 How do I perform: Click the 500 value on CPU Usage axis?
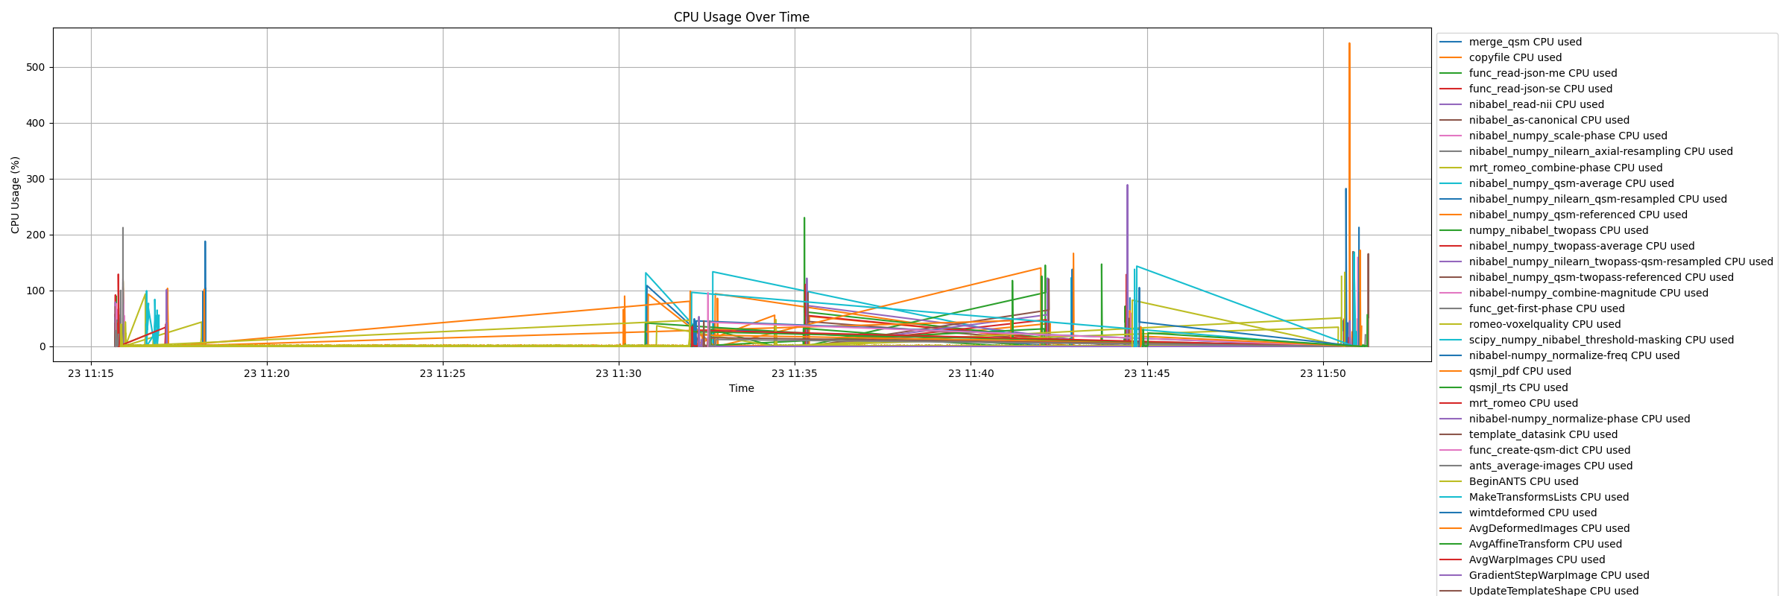pyautogui.click(x=36, y=67)
